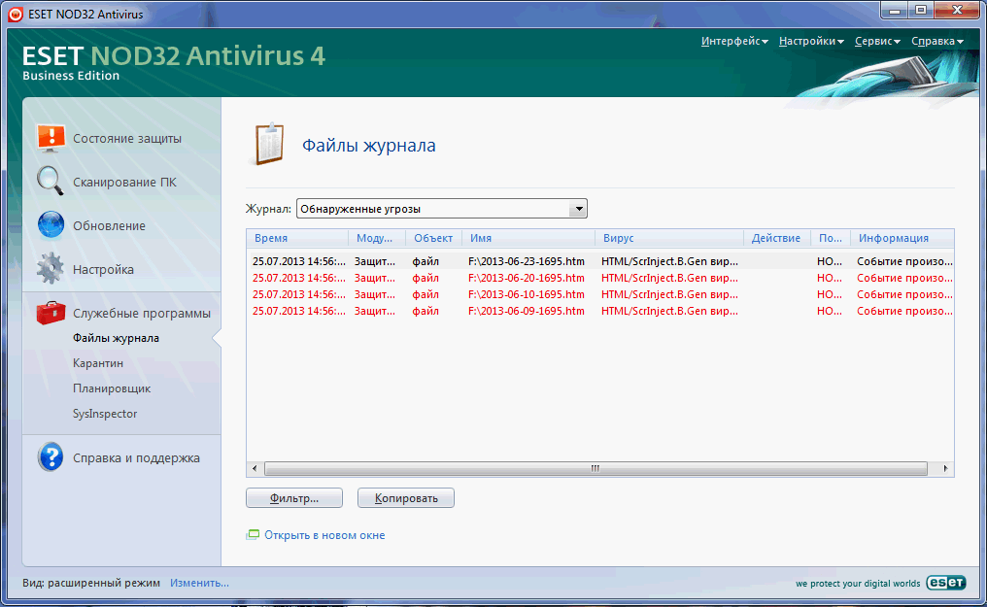Select the row F:\2013-06-20-1695.htm
The image size is (987, 607).
tap(600, 278)
